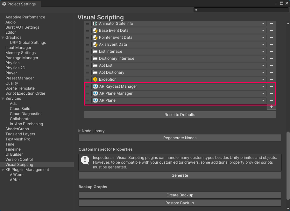Collapse the XR Plug-in Management section
This screenshot has height=211, width=290.
[3, 170]
